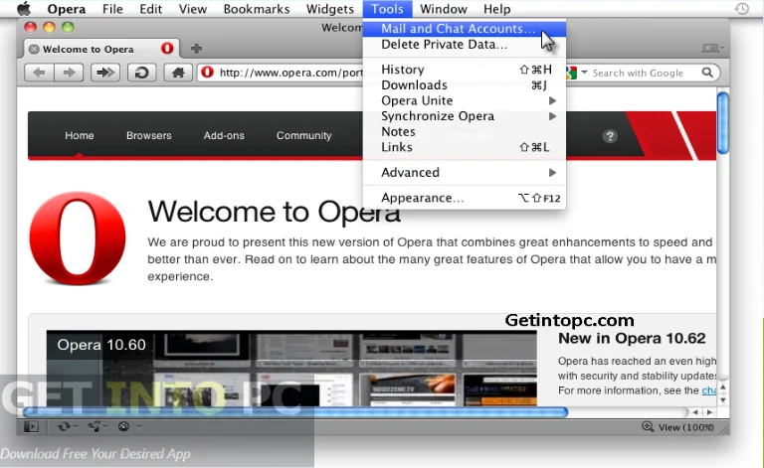This screenshot has width=764, height=468.
Task: Click the Opera icon in address field
Action: click(x=208, y=73)
